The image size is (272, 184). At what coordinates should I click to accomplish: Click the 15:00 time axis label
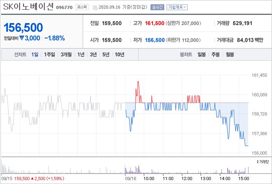244,179
